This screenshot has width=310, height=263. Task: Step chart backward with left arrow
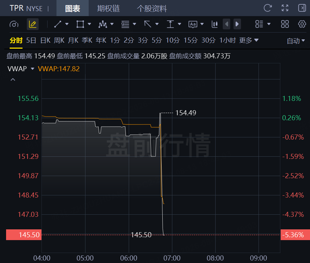point(227,24)
